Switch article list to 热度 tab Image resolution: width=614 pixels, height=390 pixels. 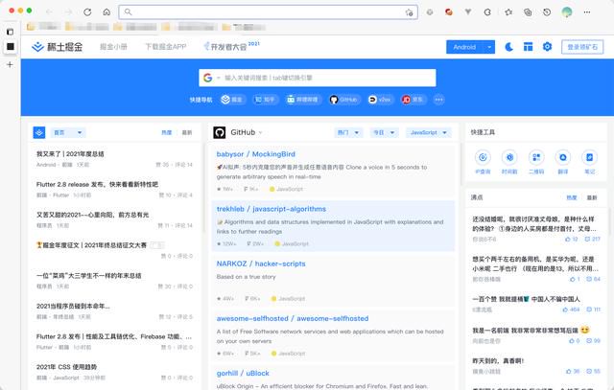tap(166, 132)
